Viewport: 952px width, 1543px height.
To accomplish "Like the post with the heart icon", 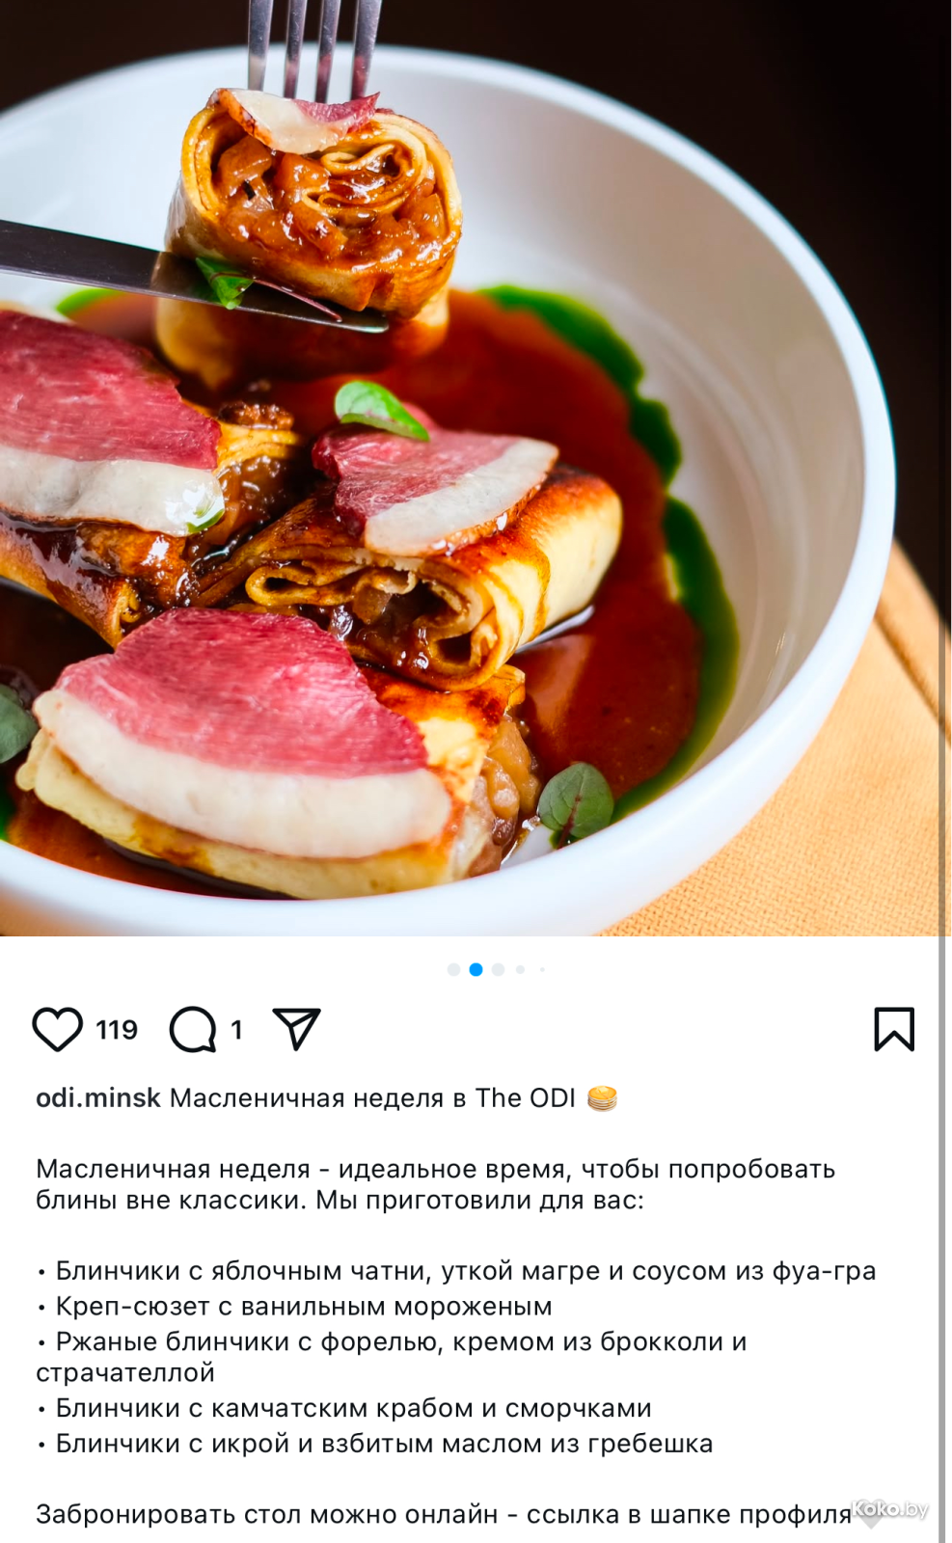I will [58, 1029].
